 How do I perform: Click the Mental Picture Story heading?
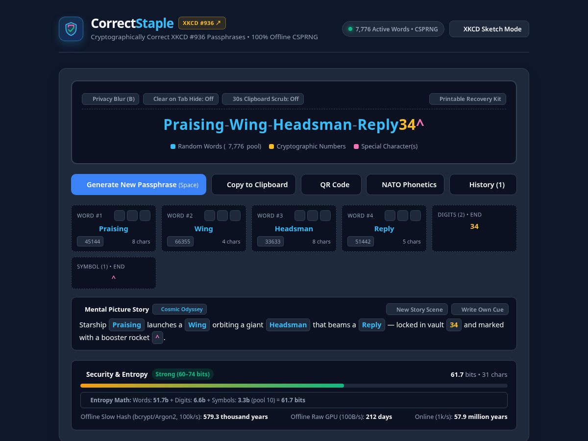pos(117,310)
